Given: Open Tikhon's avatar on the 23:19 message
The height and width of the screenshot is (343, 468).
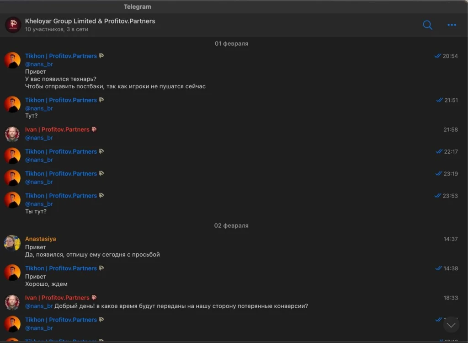Looking at the screenshot, I should [12, 178].
